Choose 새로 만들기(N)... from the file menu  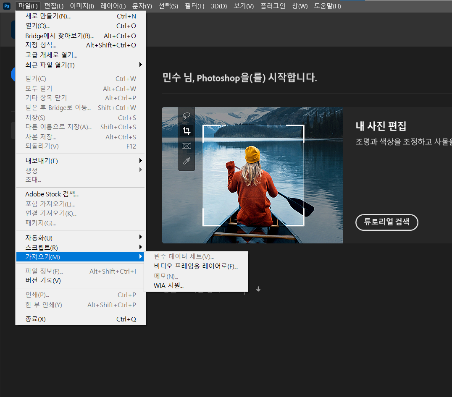point(81,16)
